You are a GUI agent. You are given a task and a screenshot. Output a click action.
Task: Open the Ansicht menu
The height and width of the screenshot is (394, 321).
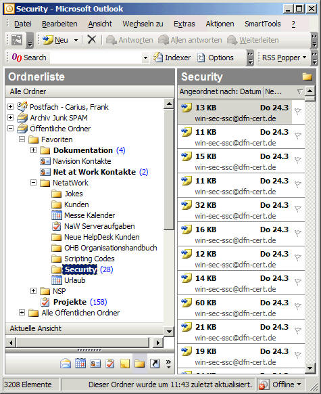click(100, 24)
